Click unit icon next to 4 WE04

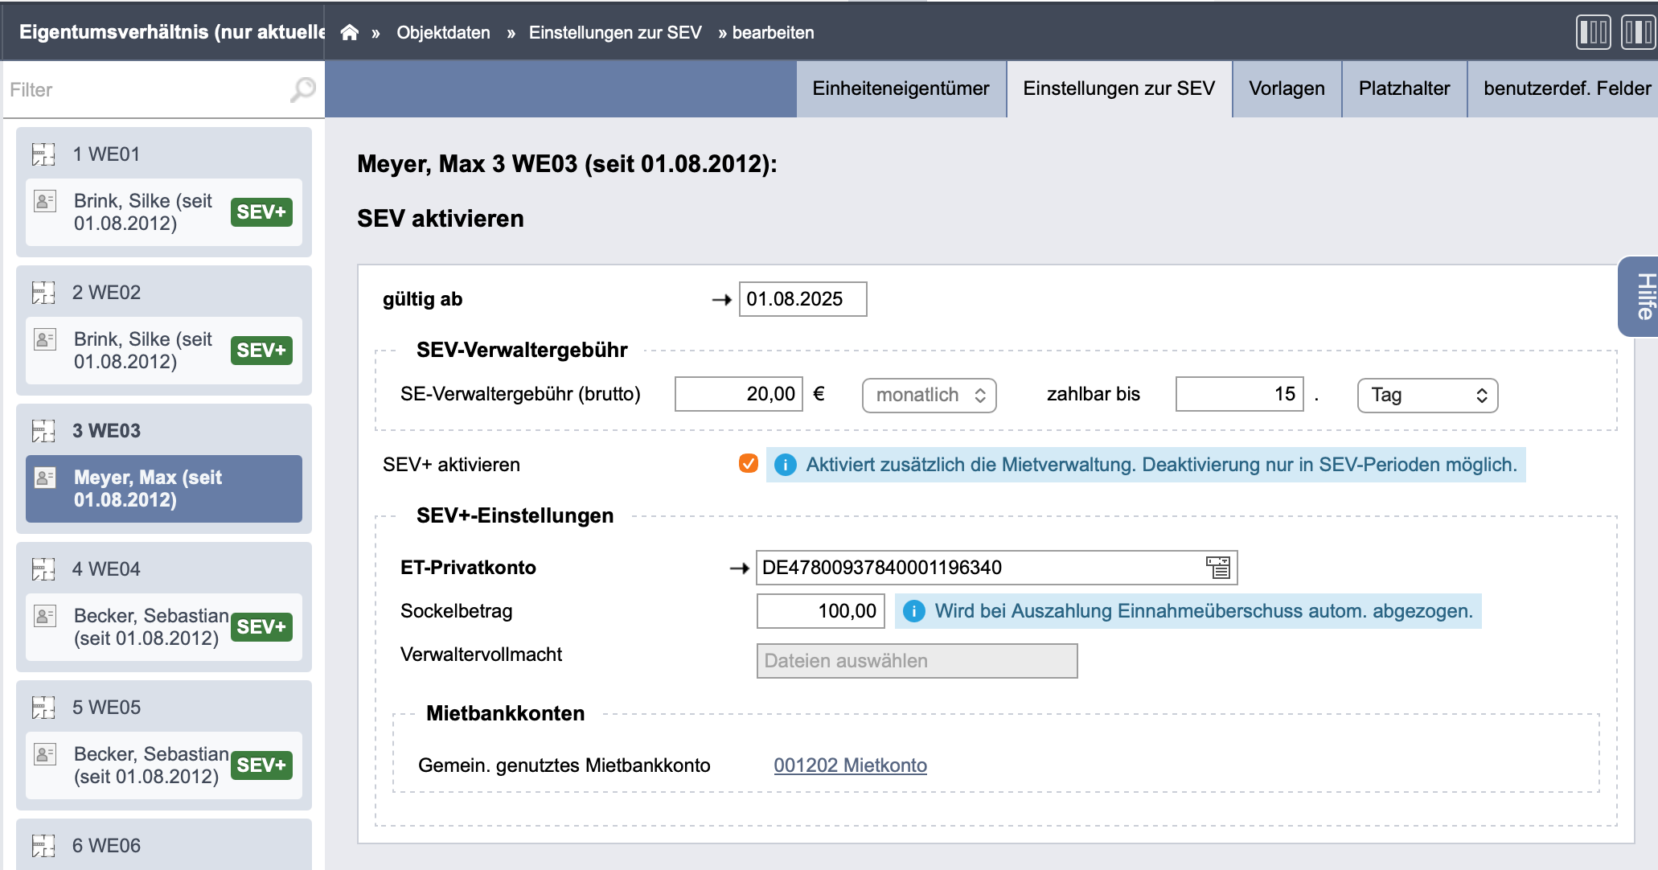(43, 568)
